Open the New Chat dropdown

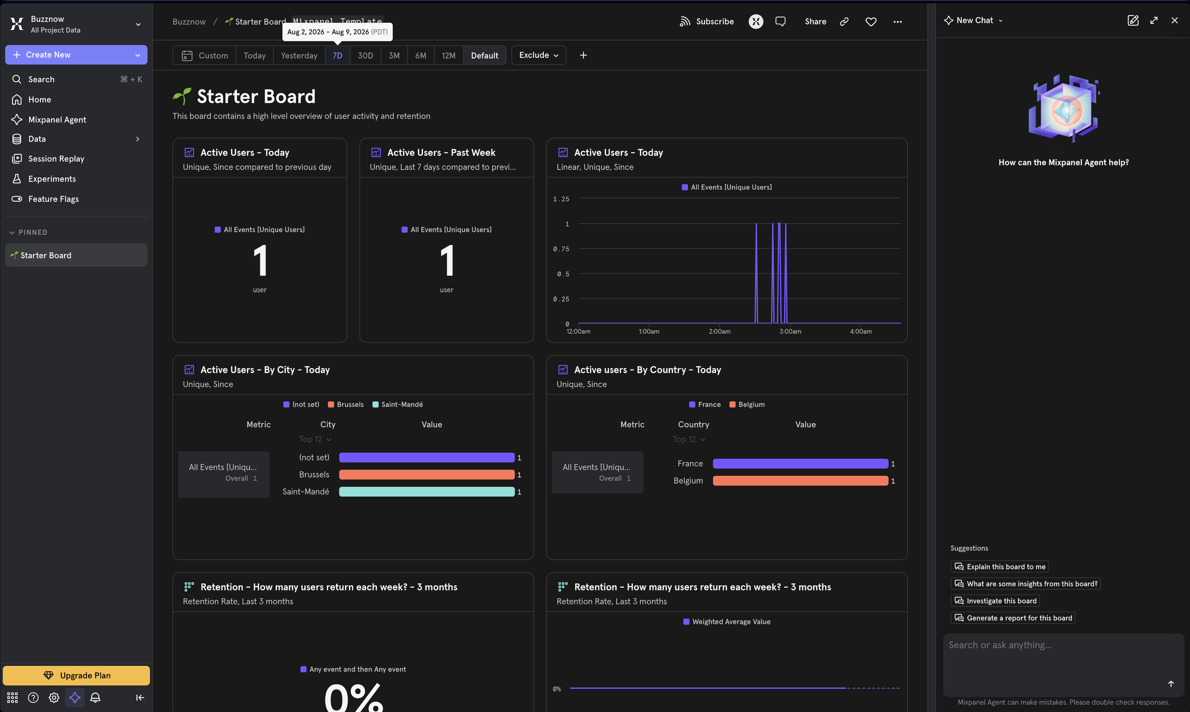[973, 20]
